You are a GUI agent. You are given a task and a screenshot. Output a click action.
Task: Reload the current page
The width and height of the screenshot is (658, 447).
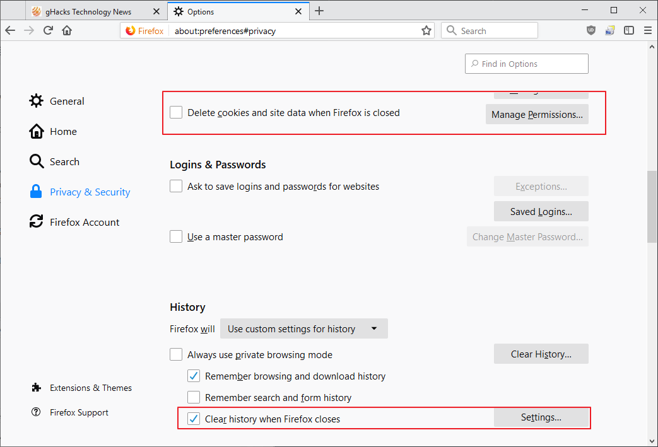tap(48, 31)
